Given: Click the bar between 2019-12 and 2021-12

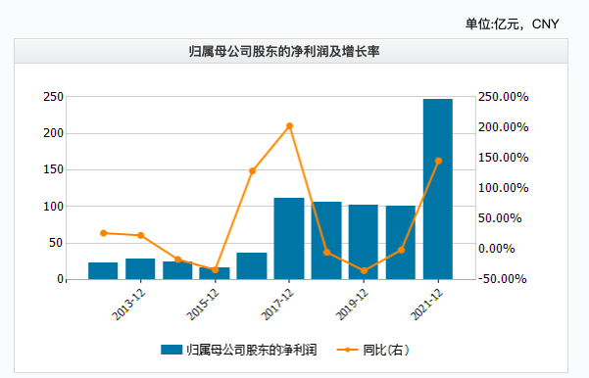Looking at the screenshot, I should pyautogui.click(x=401, y=243).
